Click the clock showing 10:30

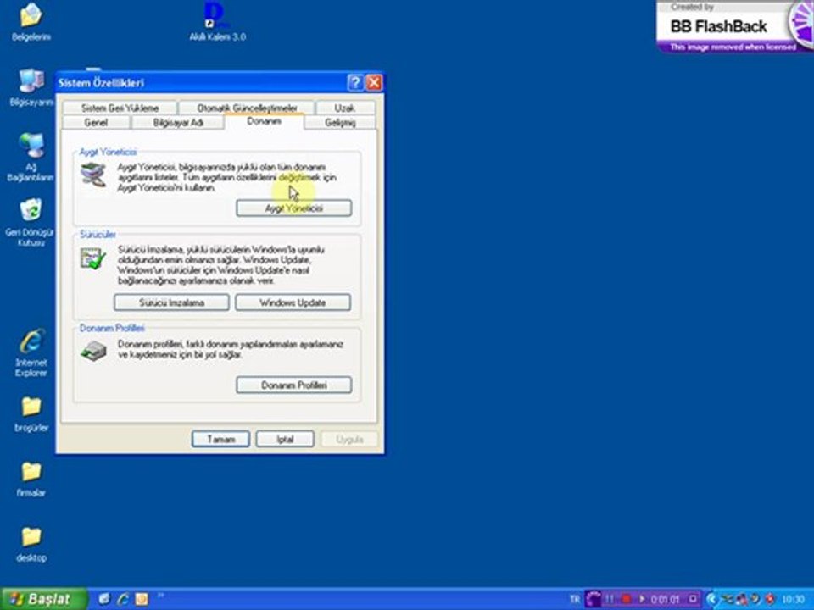click(793, 599)
